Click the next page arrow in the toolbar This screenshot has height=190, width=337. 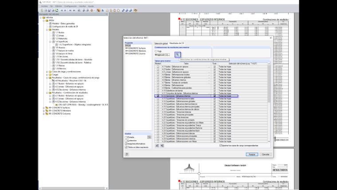point(65,10)
